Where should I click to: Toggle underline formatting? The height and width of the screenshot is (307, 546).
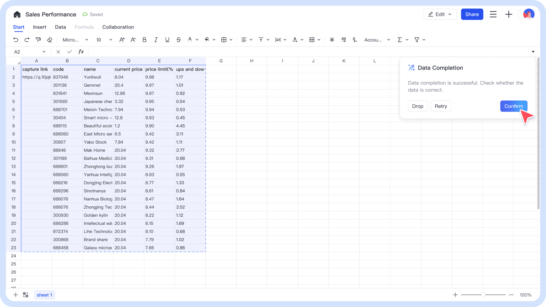click(x=167, y=40)
